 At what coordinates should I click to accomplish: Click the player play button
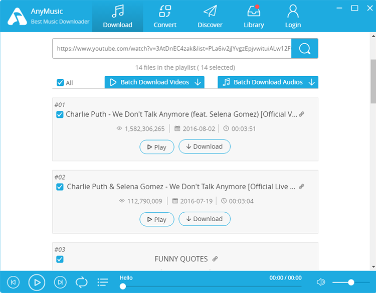(x=37, y=282)
